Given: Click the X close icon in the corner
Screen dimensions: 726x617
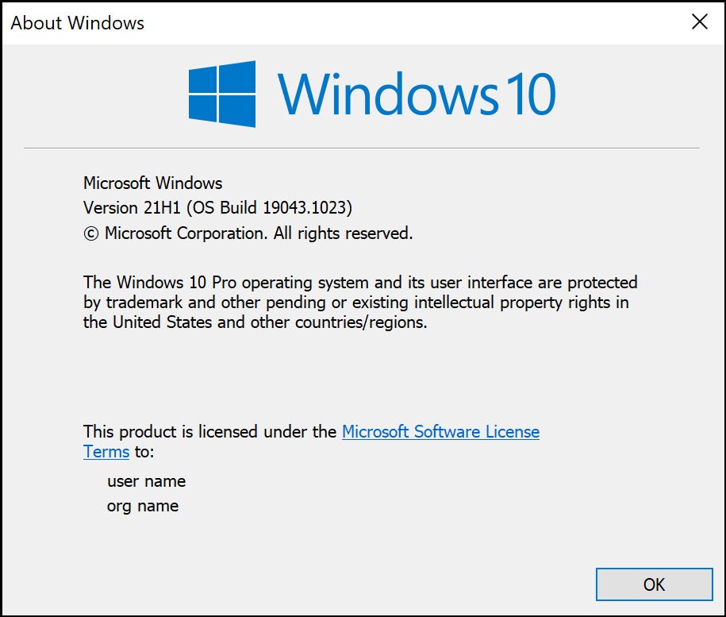Looking at the screenshot, I should (x=699, y=21).
